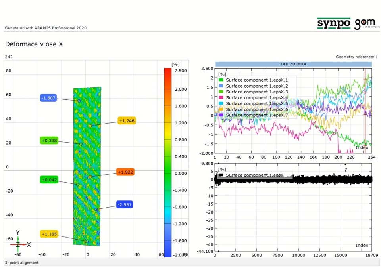Click the +0.338 green measurement tag
The image size is (381, 267).
[x=49, y=140]
